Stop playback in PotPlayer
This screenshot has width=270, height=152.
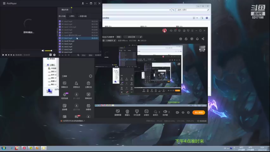click(x=6, y=55)
